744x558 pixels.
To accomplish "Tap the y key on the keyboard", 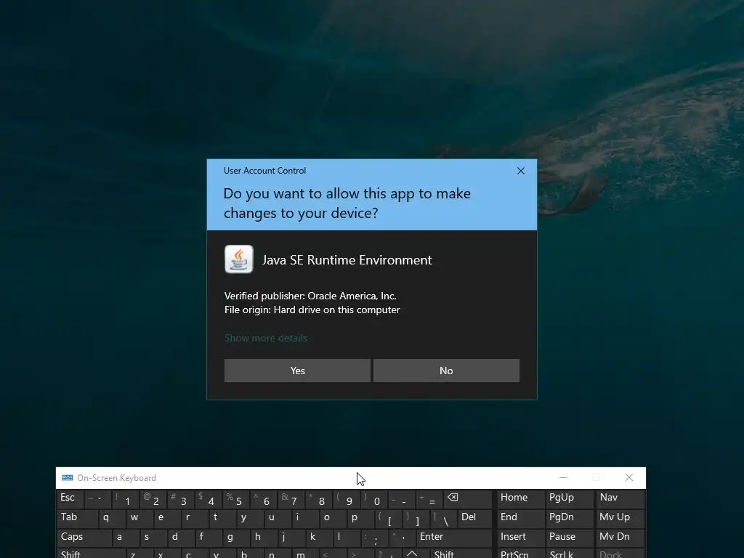I will click(x=250, y=518).
